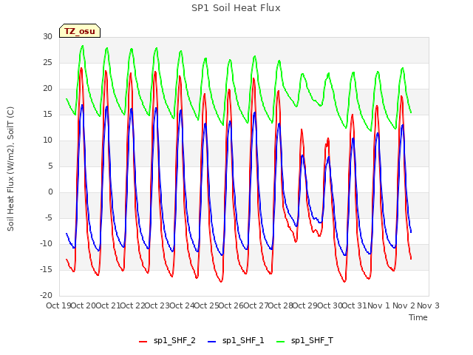
Task: Click the -20 y-axis tick label
Action: point(46,296)
